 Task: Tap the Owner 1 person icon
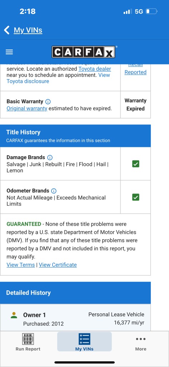coord(14,315)
